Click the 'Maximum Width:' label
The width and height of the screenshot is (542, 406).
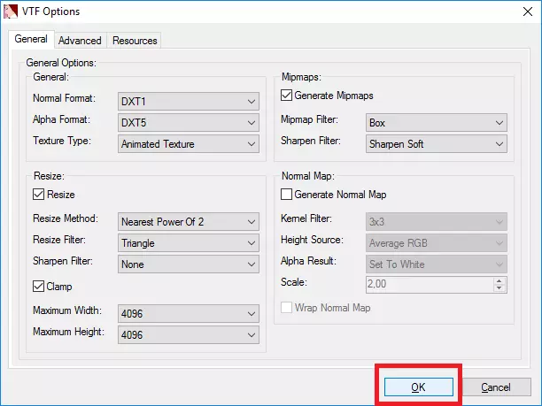pos(67,310)
